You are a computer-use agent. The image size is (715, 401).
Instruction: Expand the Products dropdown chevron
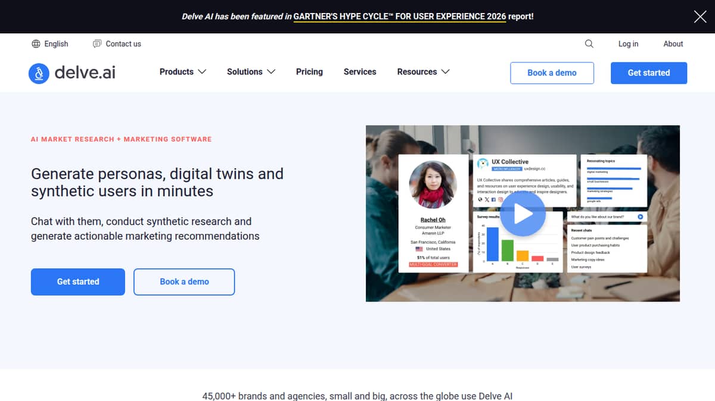[202, 72]
